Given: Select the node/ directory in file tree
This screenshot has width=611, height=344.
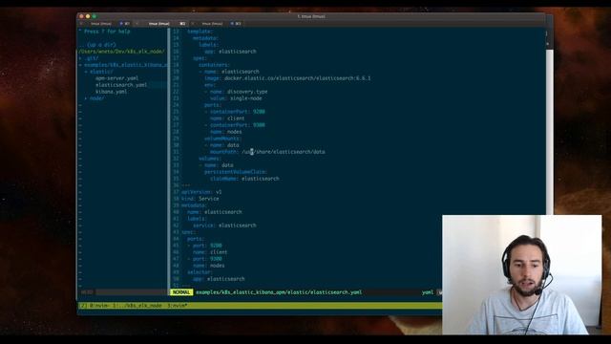Looking at the screenshot, I should click(96, 98).
